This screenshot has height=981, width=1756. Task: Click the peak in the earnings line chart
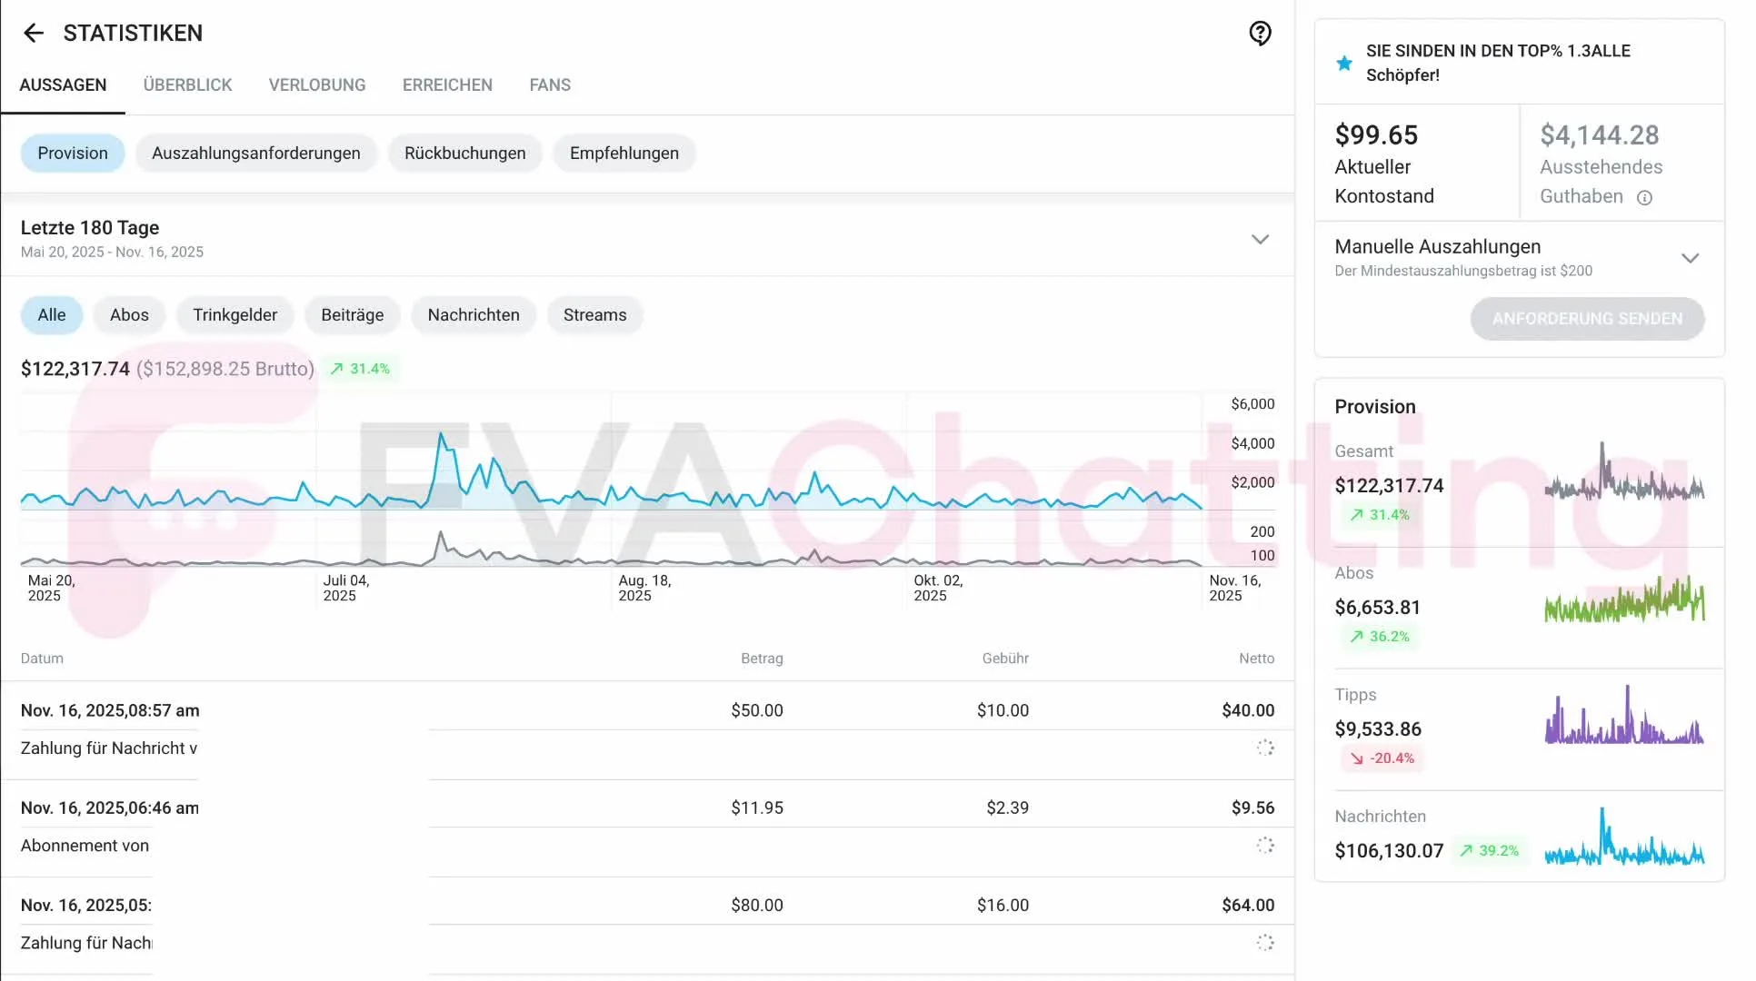click(442, 435)
